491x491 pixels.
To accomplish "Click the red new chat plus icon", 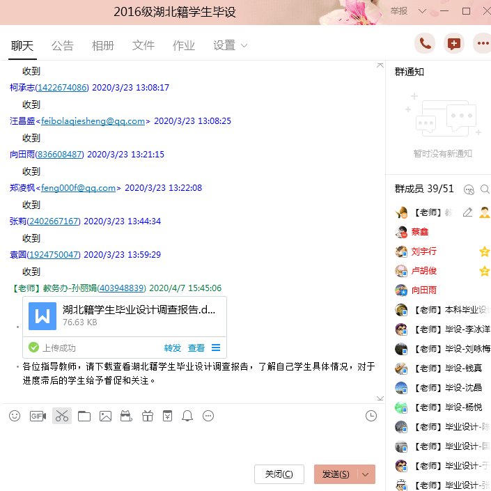I will click(x=454, y=43).
